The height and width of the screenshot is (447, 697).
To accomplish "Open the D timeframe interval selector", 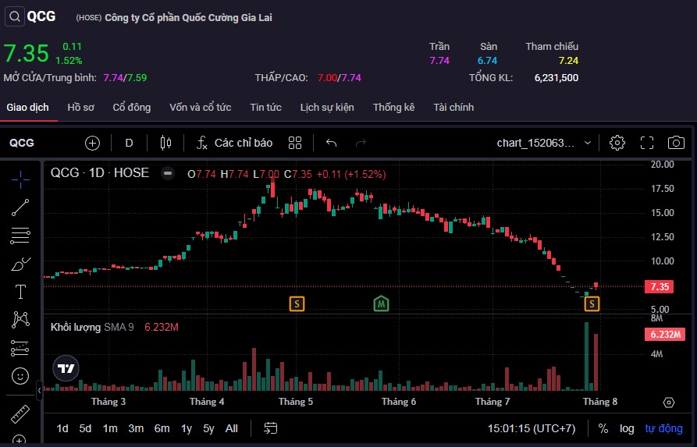I will coord(129,143).
